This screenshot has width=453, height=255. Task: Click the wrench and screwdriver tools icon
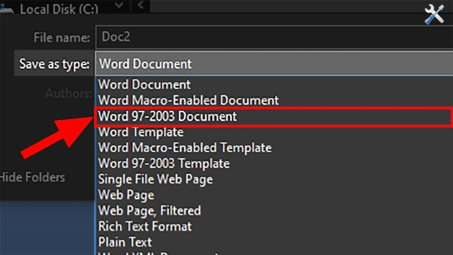point(436,12)
